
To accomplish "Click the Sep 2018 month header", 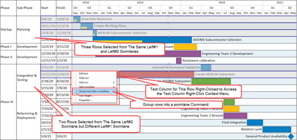I will 75,13.
